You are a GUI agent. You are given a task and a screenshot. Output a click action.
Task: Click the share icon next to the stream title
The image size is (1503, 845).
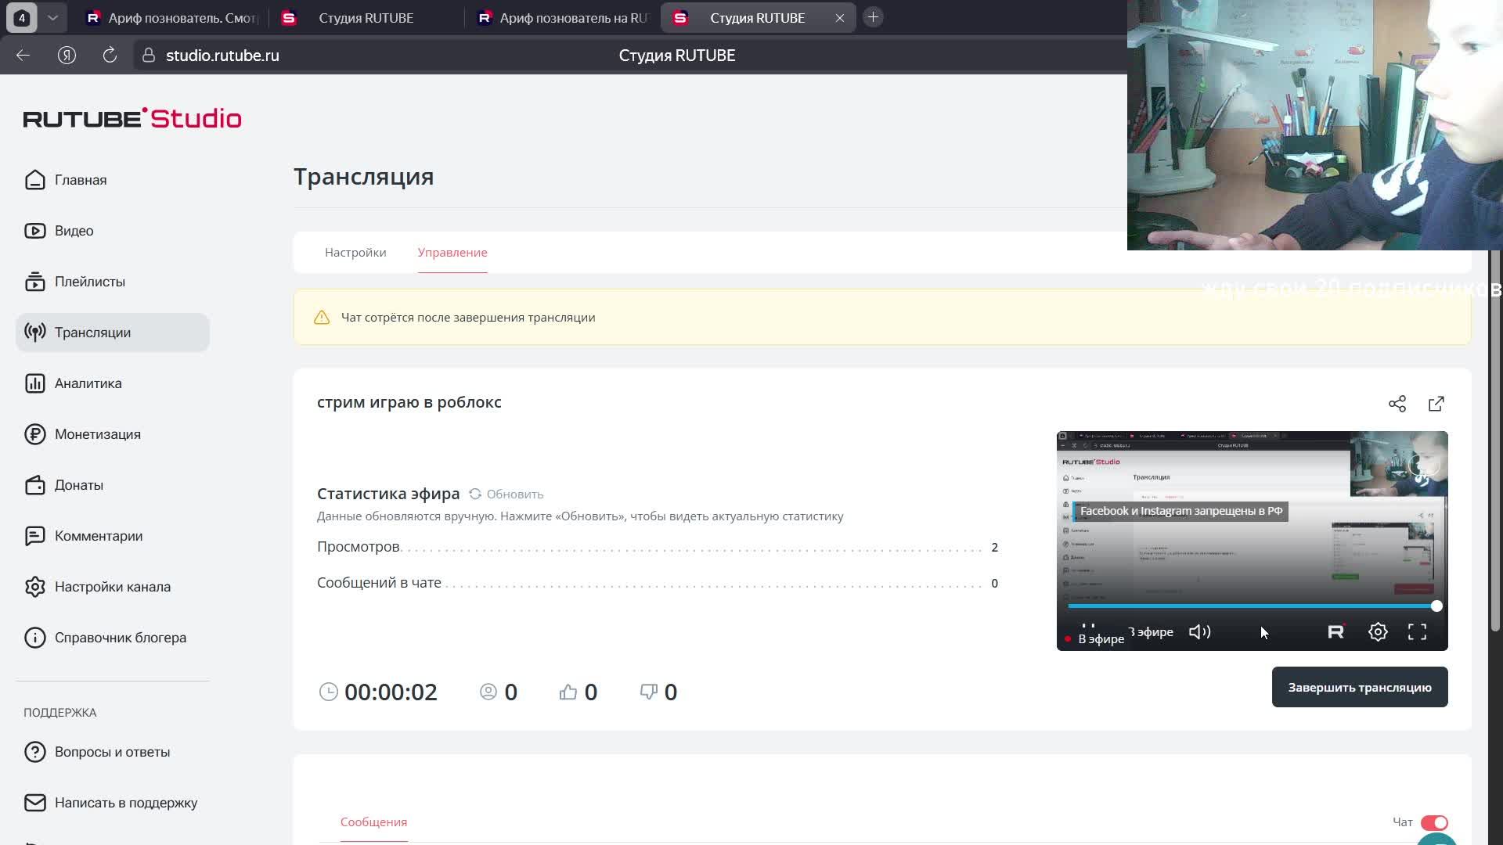[1397, 404]
